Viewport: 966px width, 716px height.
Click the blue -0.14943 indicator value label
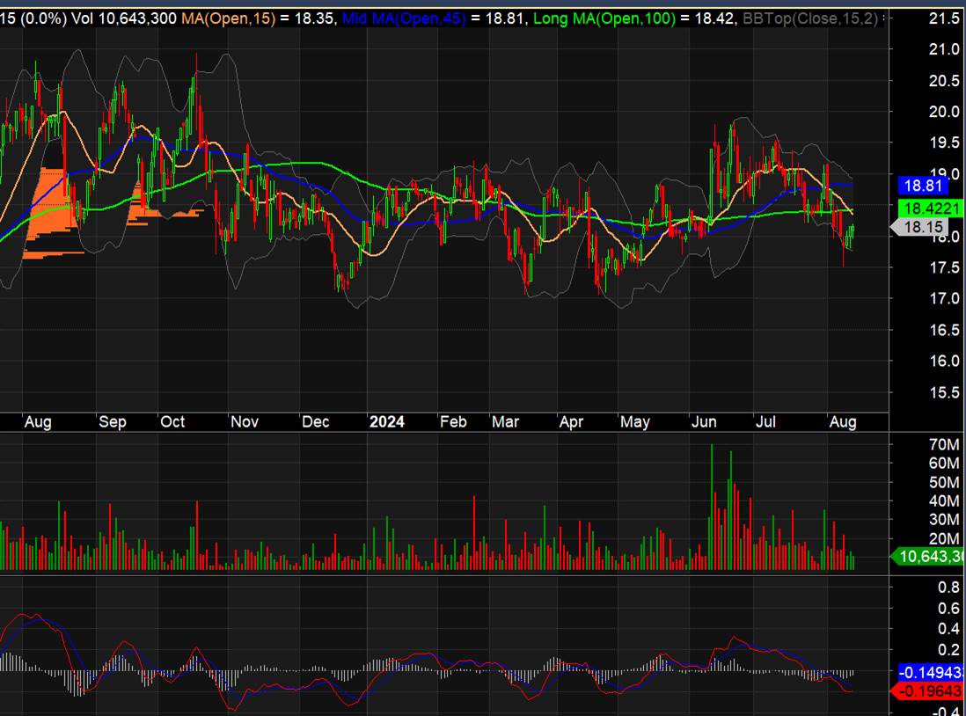933,672
